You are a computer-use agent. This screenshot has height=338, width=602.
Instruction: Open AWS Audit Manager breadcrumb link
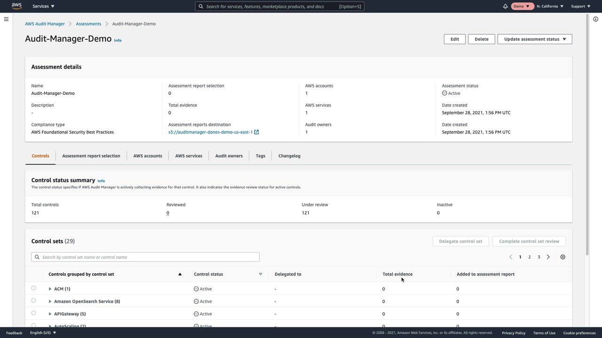(x=45, y=24)
